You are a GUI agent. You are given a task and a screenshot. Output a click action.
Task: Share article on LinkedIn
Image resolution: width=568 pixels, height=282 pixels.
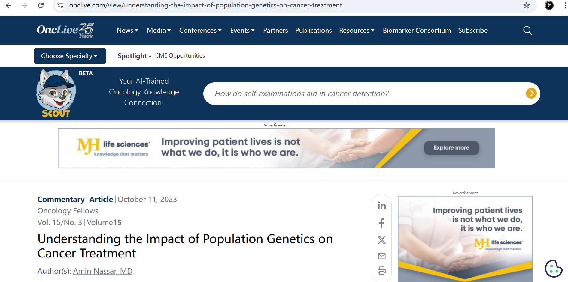pos(381,206)
